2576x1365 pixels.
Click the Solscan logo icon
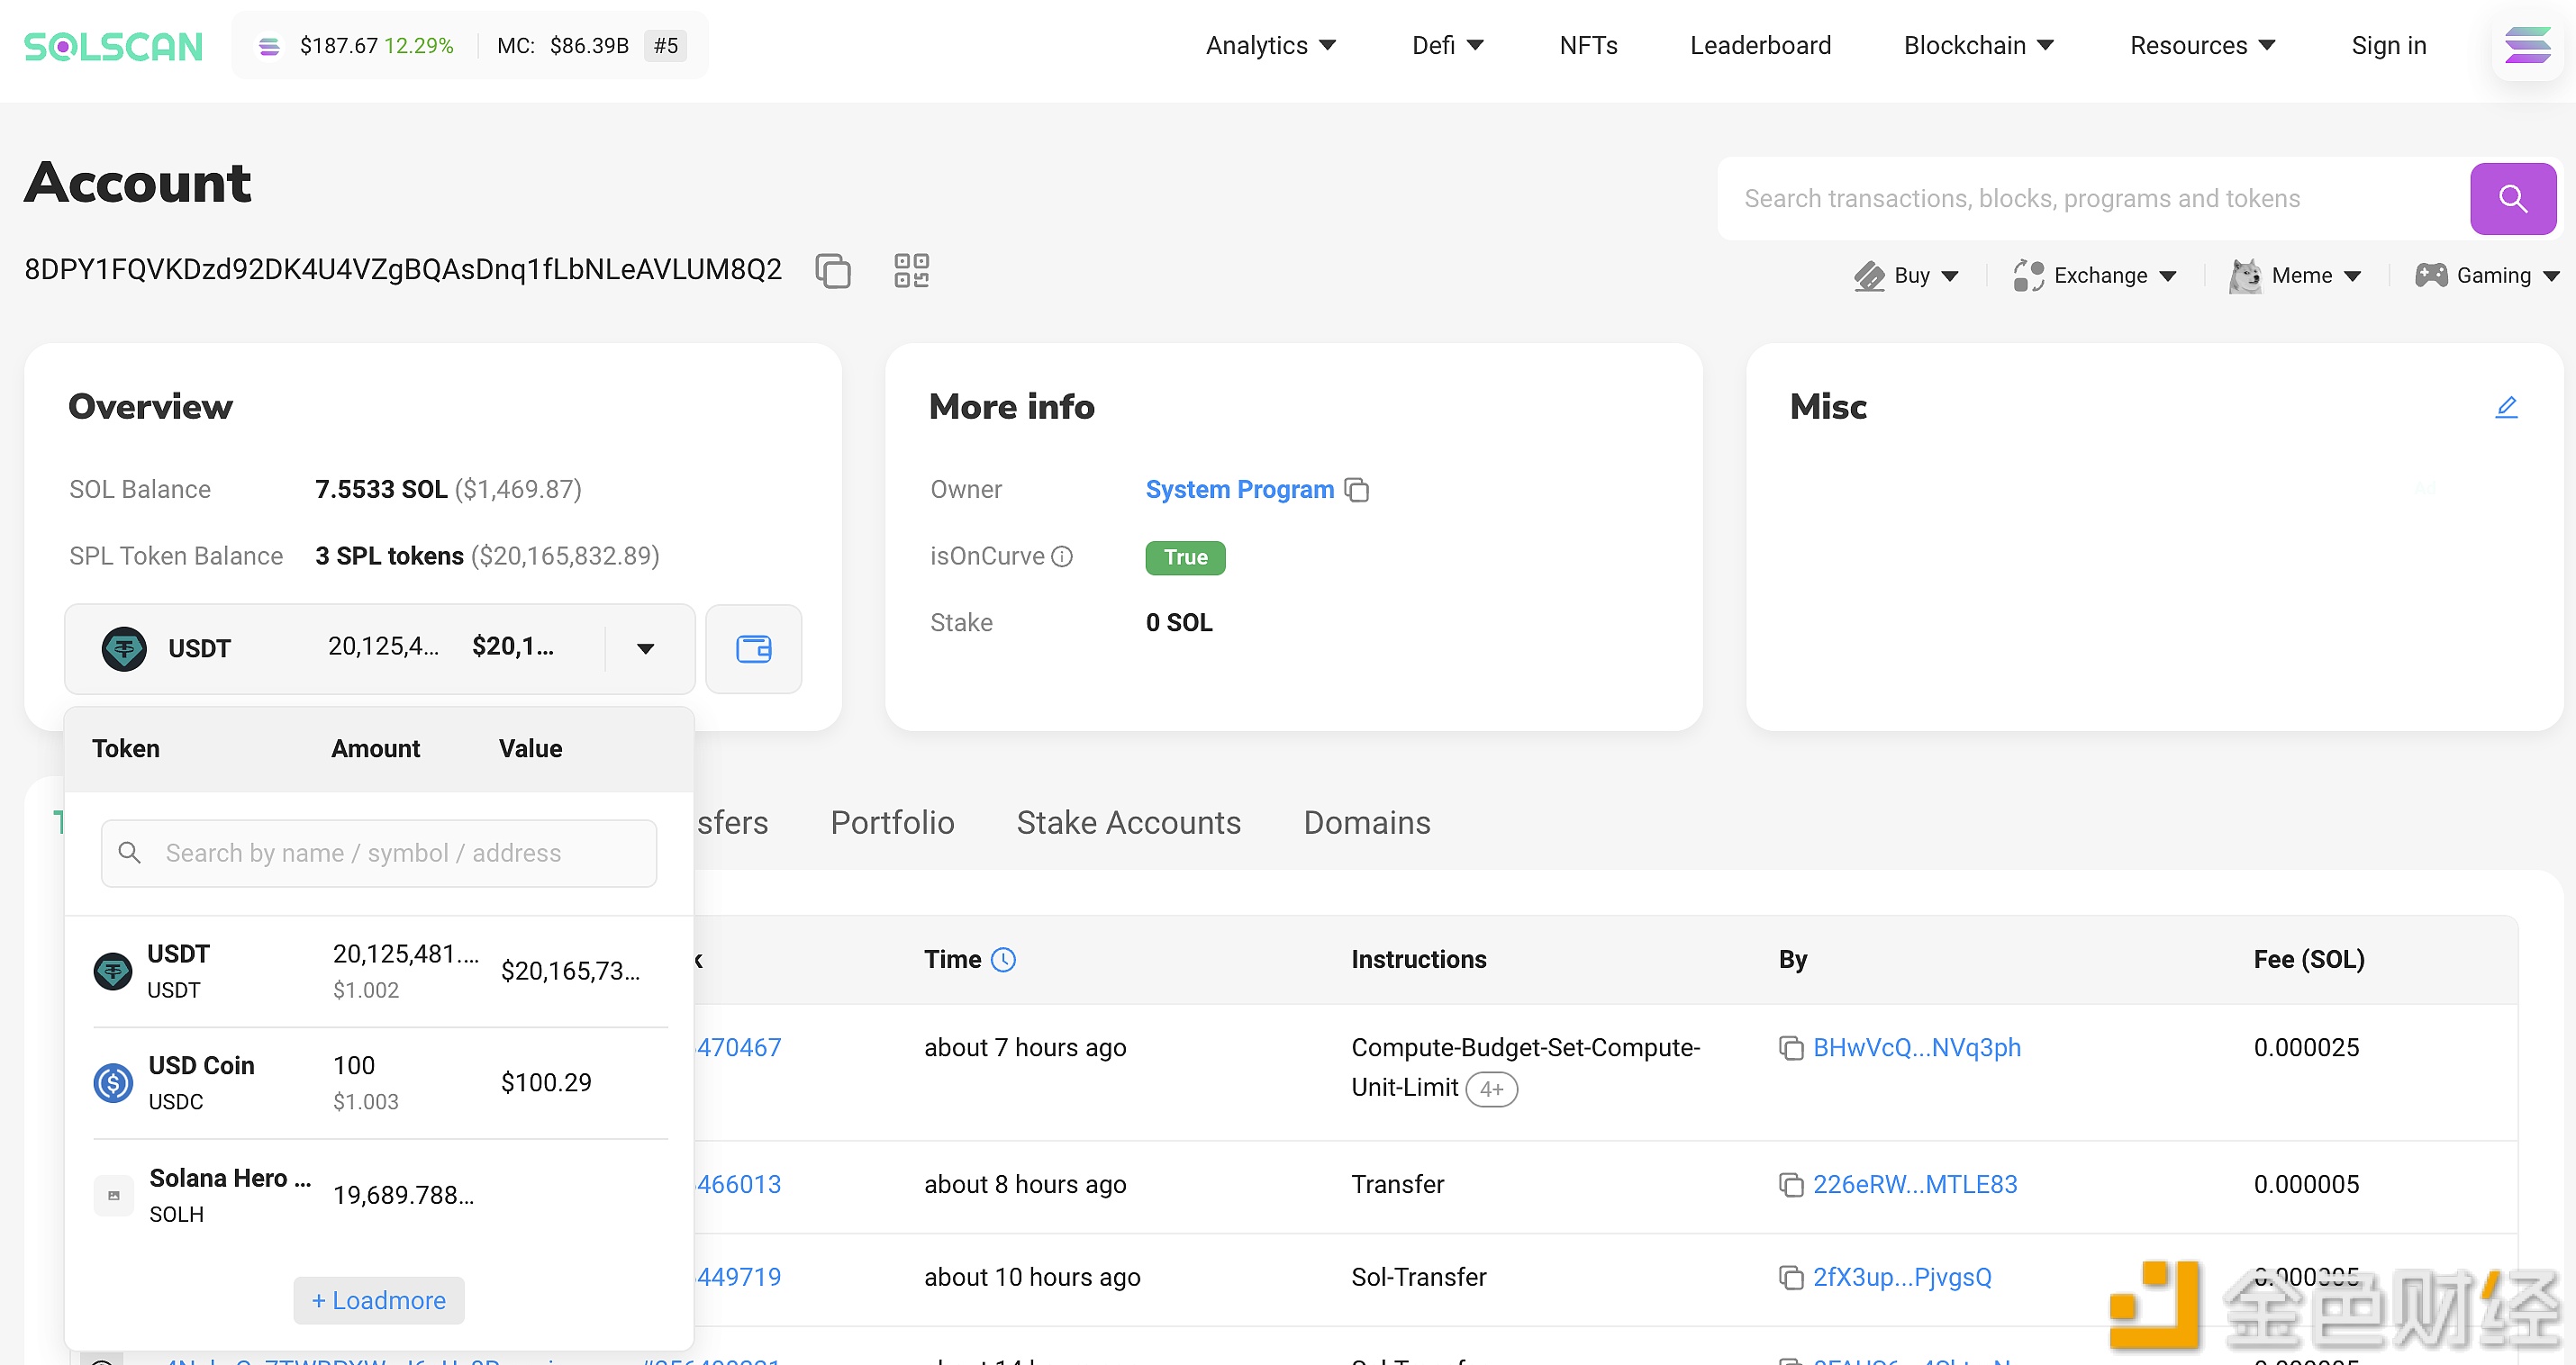coord(114,44)
